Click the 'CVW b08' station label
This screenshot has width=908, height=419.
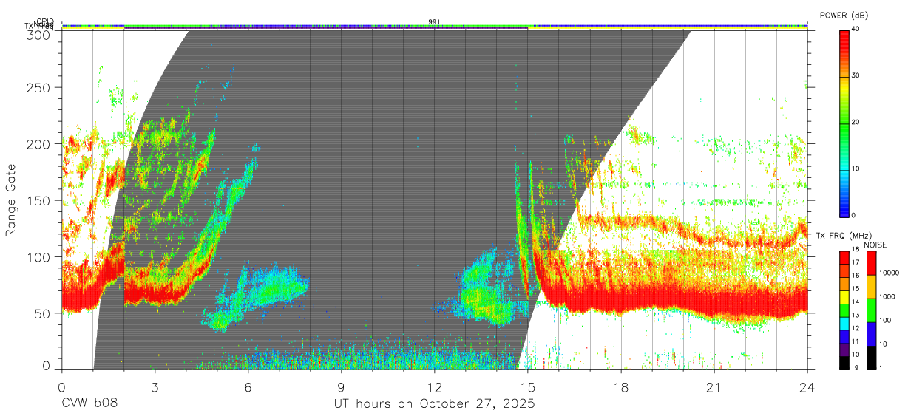tap(89, 404)
